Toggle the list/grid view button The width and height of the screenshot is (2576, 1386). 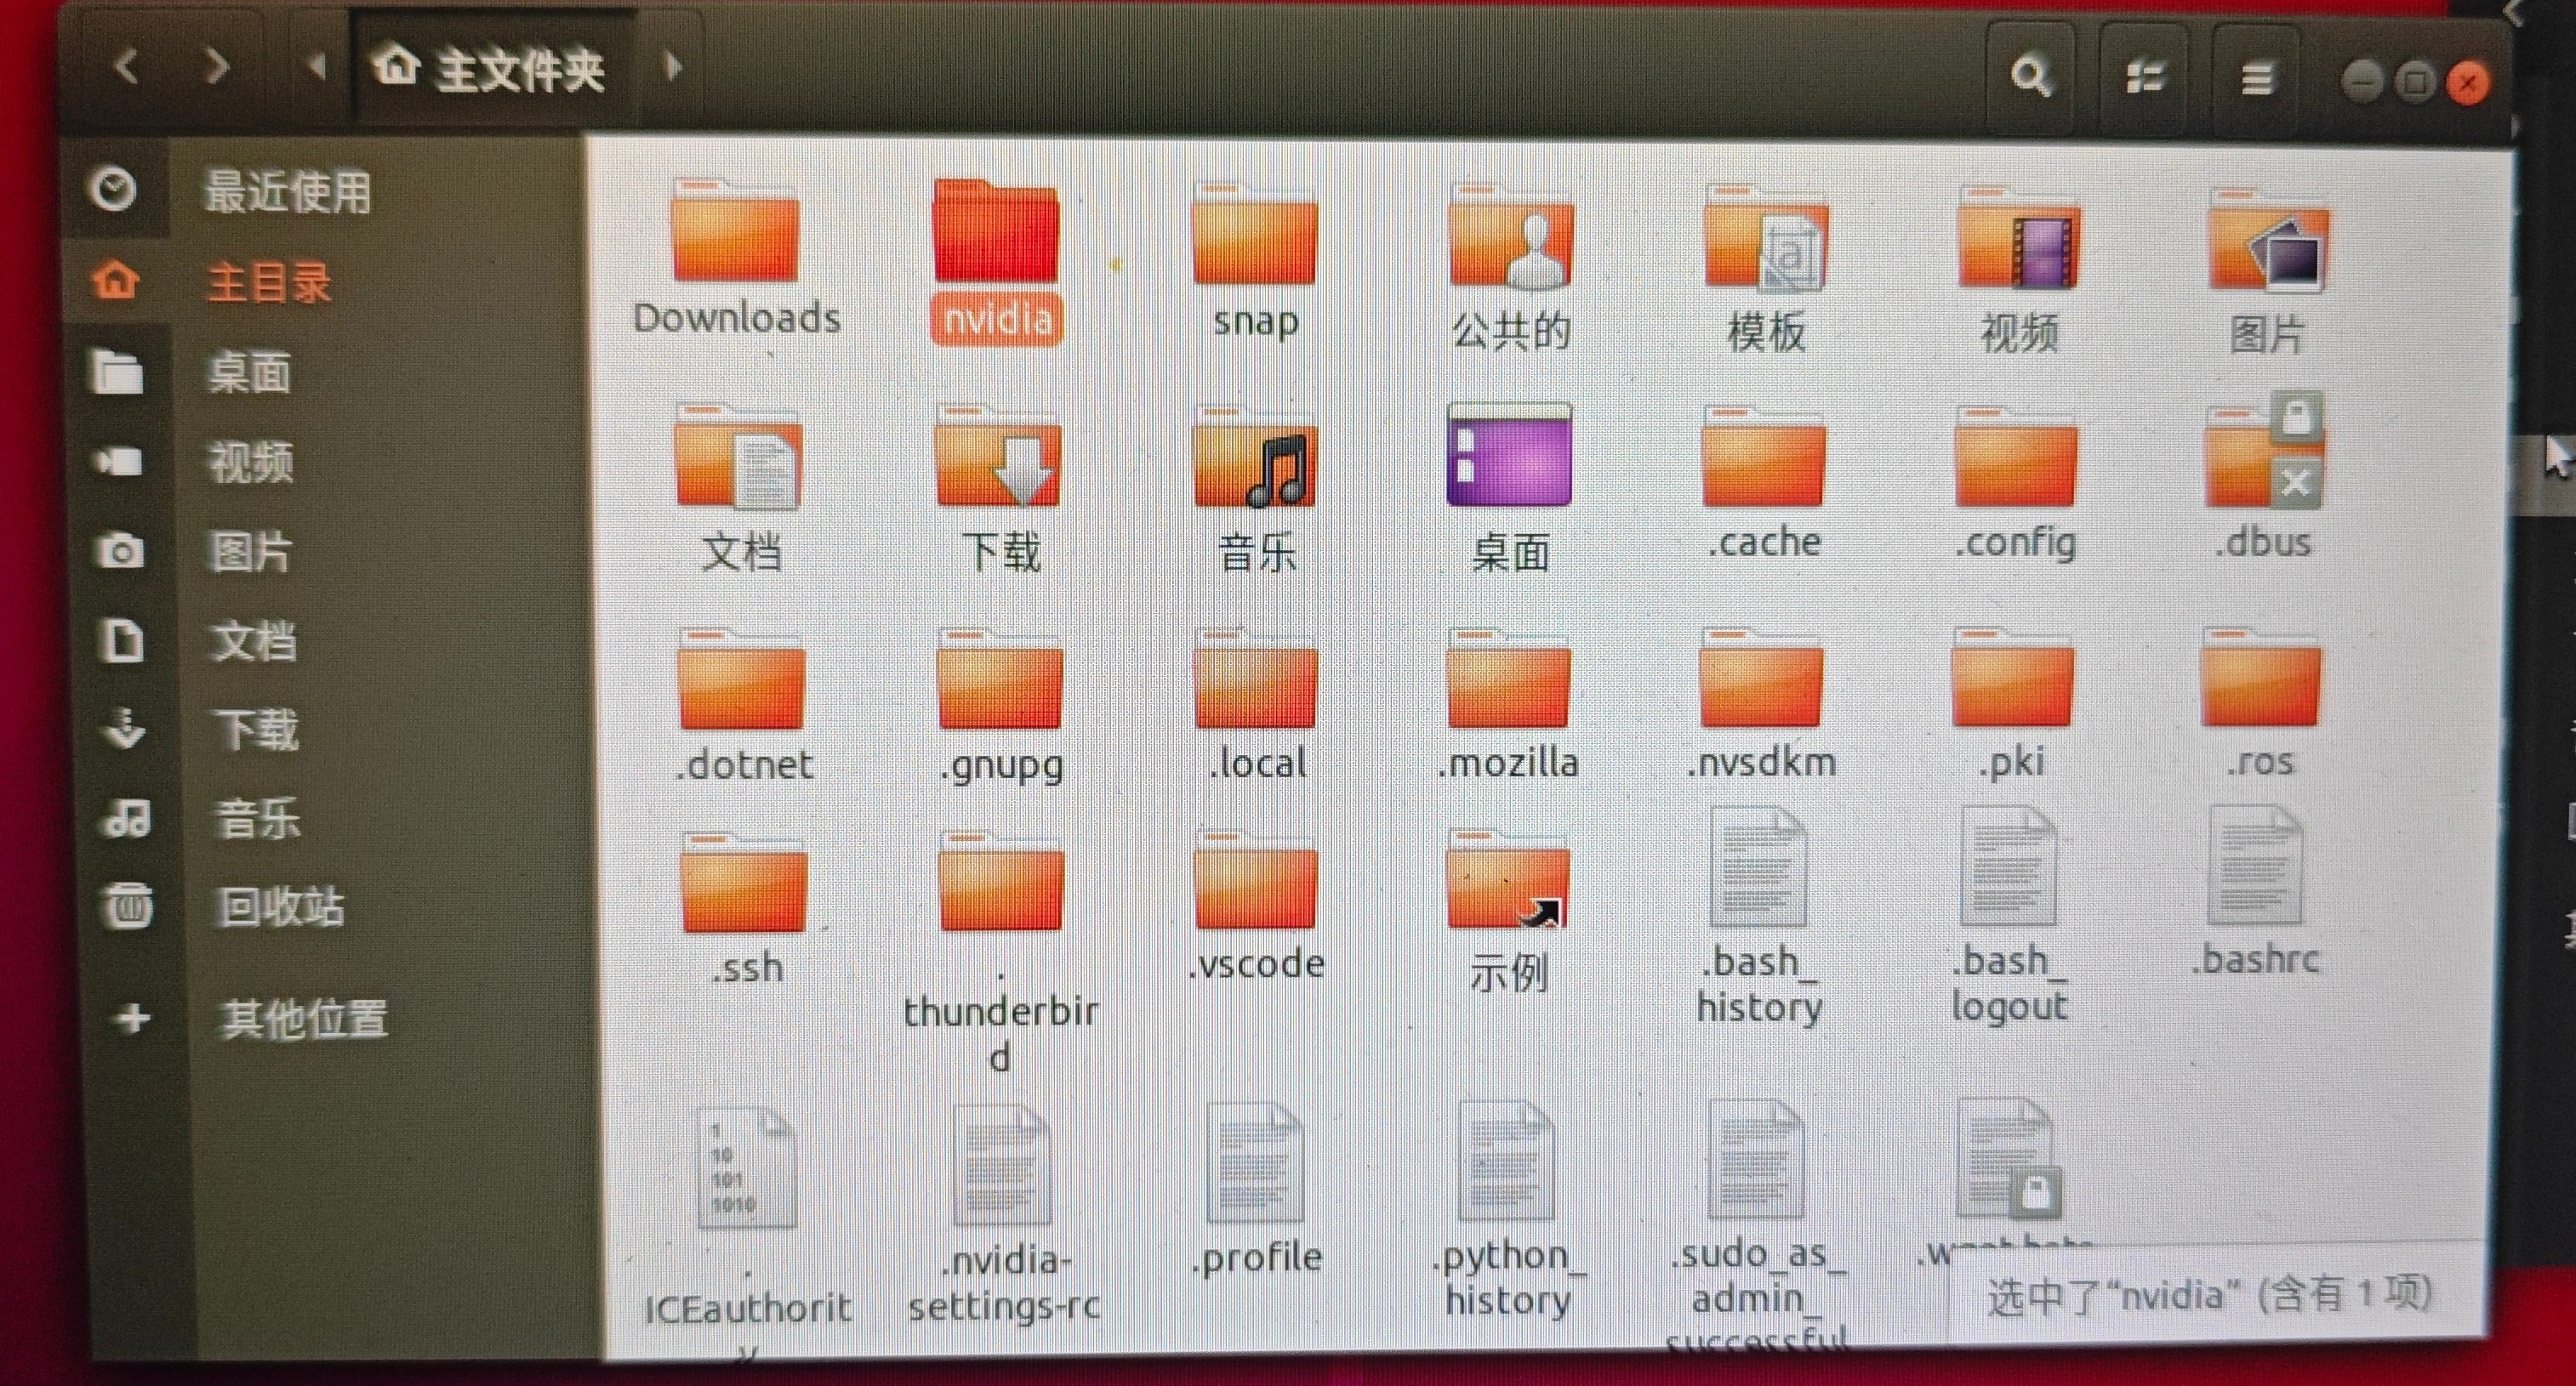(x=2144, y=76)
